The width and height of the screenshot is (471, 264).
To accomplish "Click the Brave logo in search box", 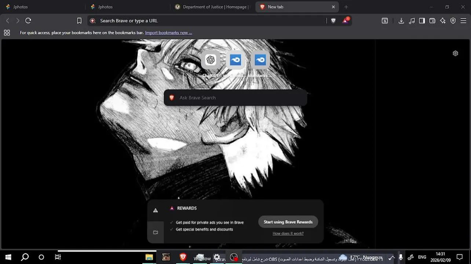I will pyautogui.click(x=172, y=98).
